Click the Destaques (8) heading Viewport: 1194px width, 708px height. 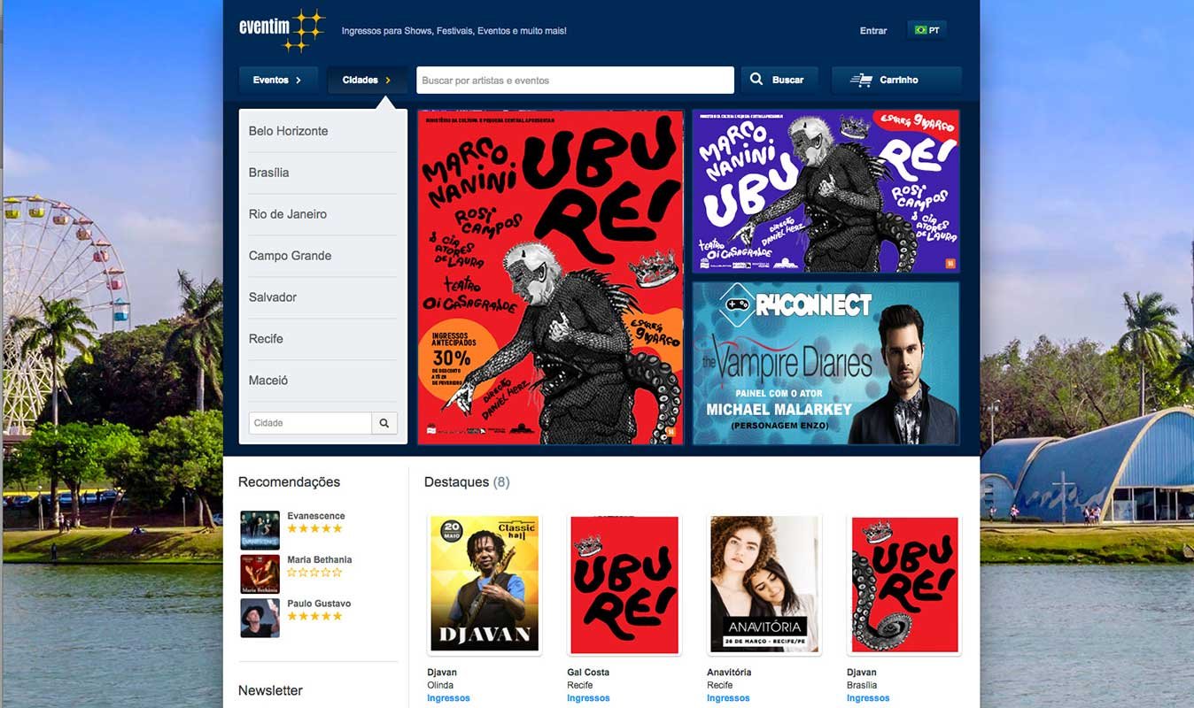click(467, 482)
